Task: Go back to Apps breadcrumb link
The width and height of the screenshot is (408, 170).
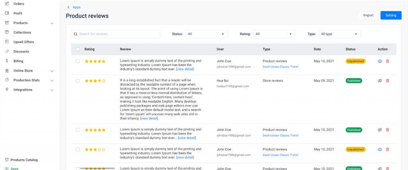Action: coord(76,7)
